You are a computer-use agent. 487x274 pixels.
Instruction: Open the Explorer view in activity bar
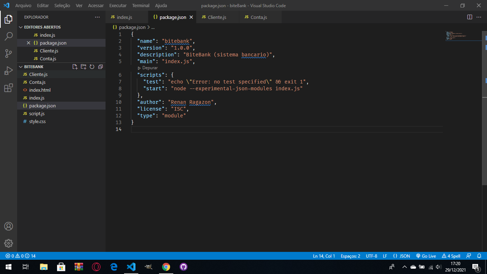click(x=9, y=19)
